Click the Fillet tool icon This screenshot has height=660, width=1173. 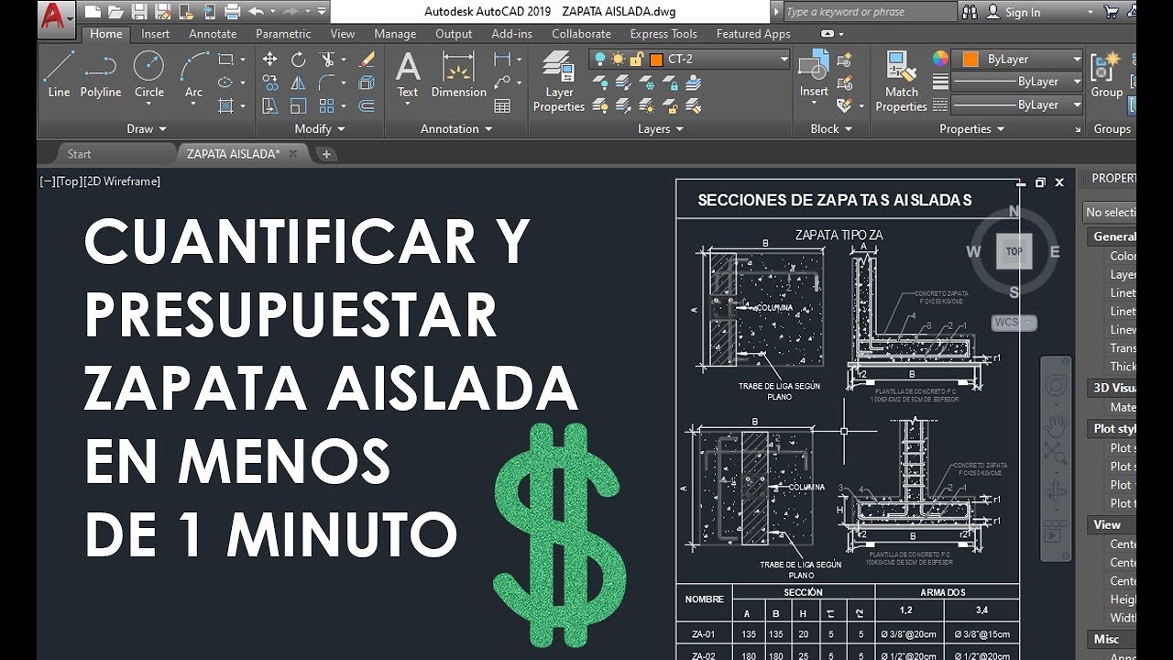pos(326,82)
